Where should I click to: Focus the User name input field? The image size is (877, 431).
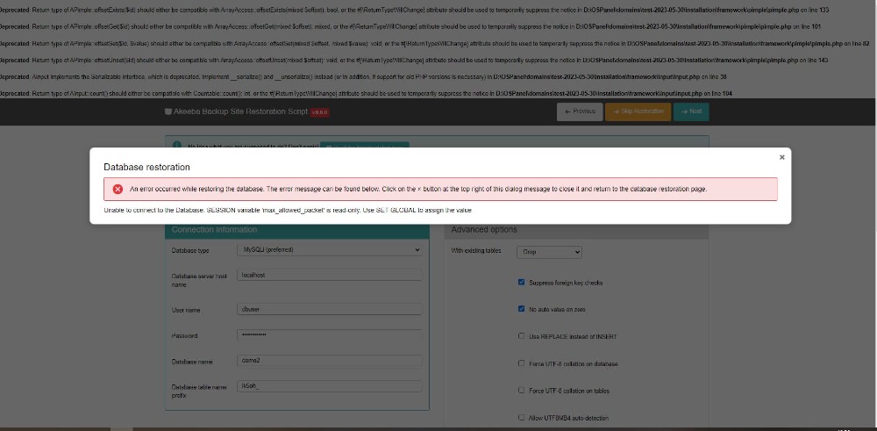point(330,309)
